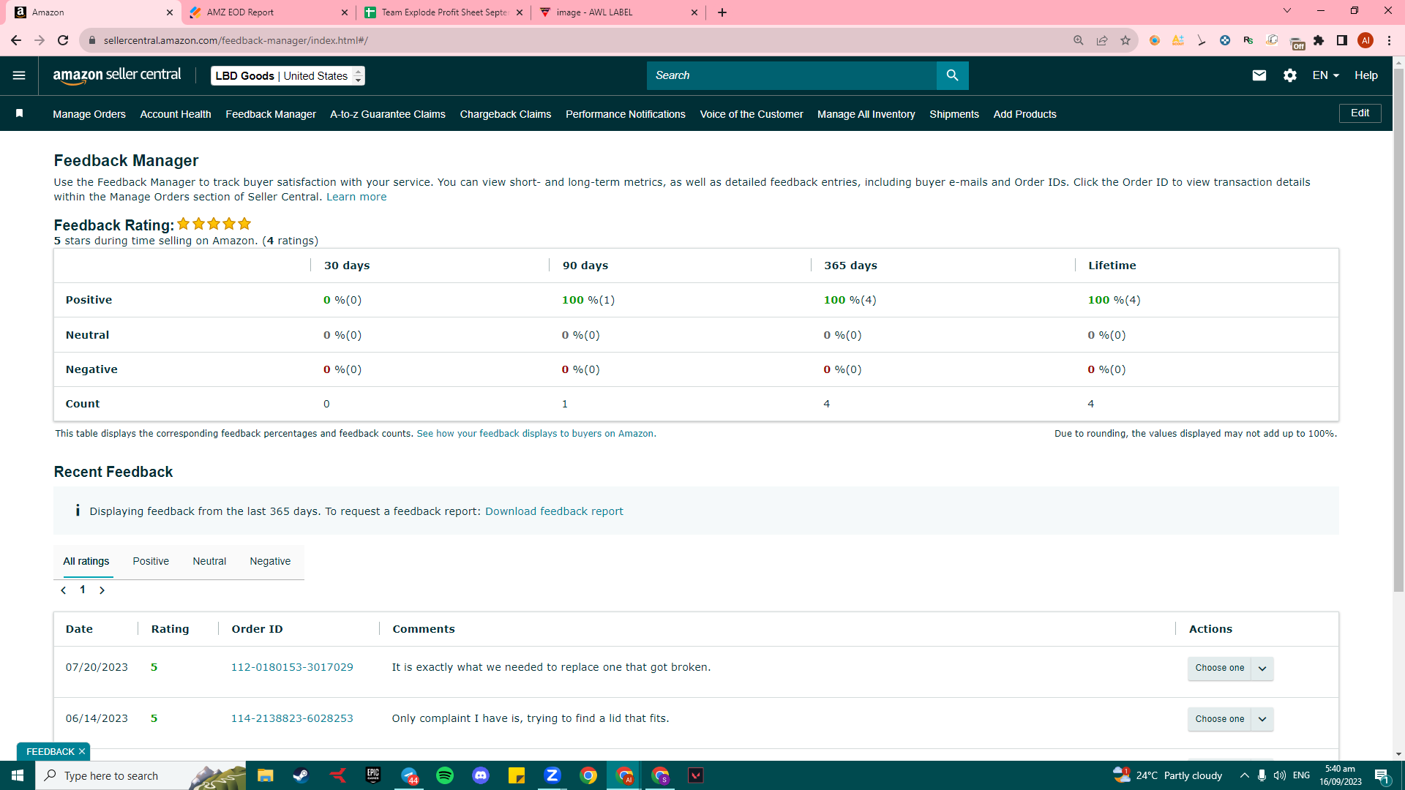Reload the current page
Image resolution: width=1405 pixels, height=790 pixels.
64,40
